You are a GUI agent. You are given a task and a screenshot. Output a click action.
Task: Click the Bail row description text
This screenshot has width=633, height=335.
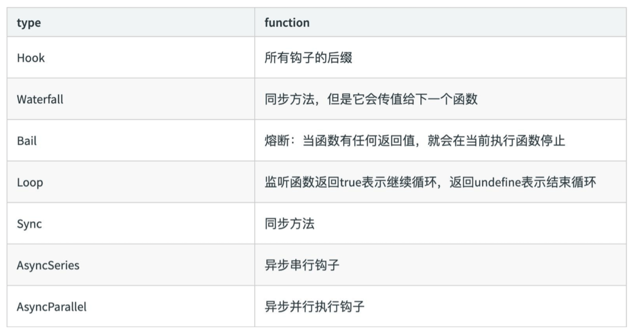click(415, 141)
